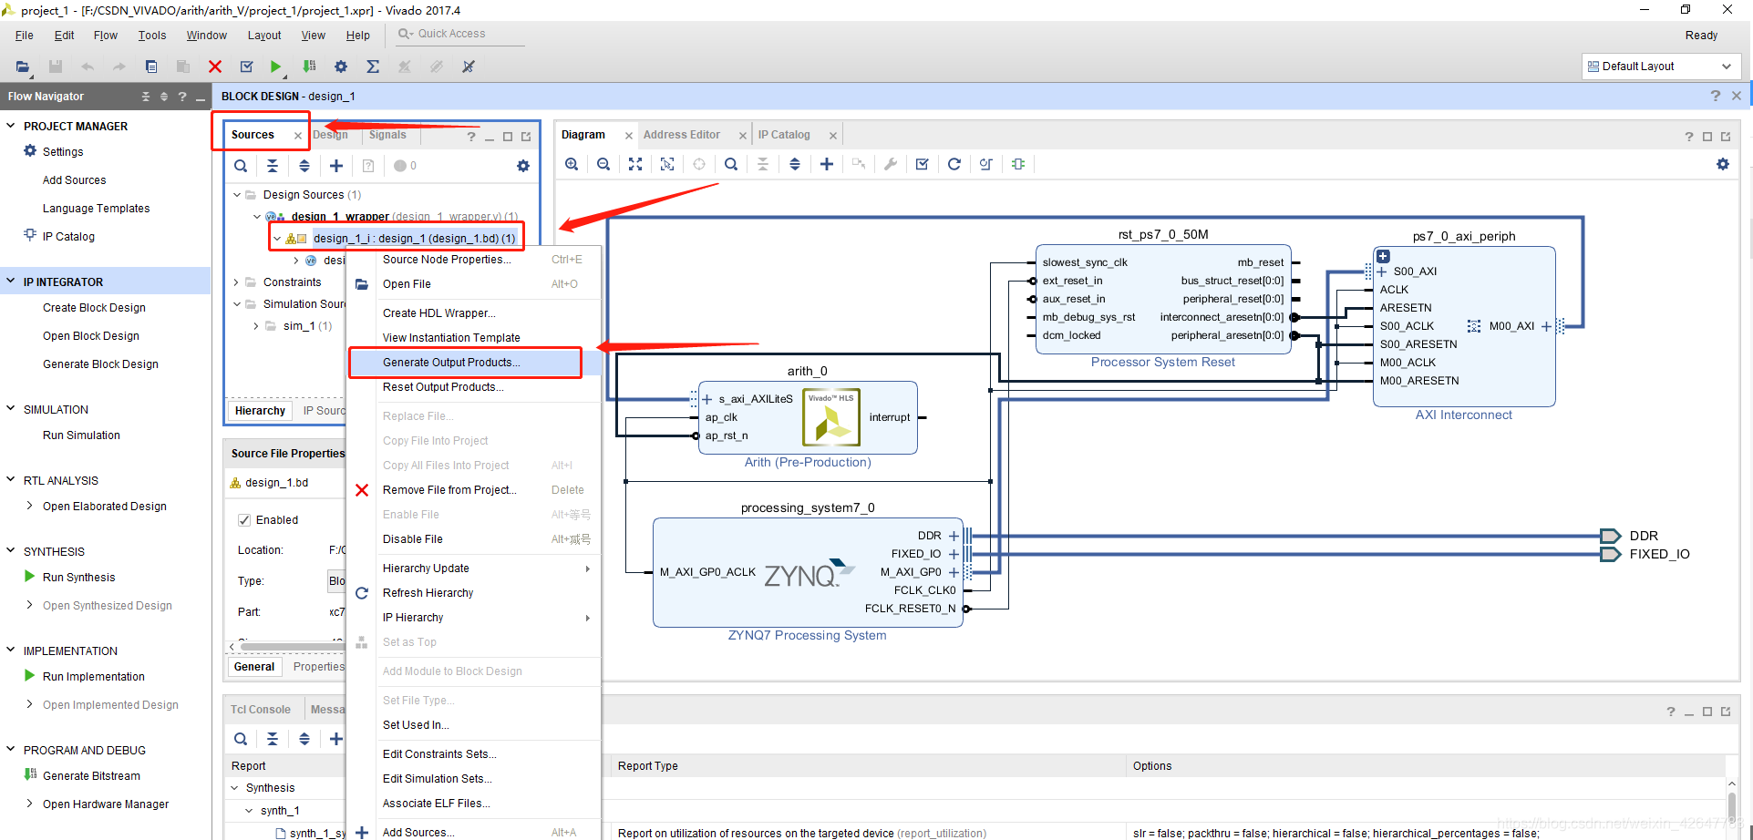The height and width of the screenshot is (840, 1753).
Task: Click Run Simulation
Action: pos(81,435)
